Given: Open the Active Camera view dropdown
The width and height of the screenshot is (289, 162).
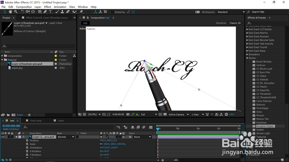Looking at the screenshot, I should click(x=179, y=114).
